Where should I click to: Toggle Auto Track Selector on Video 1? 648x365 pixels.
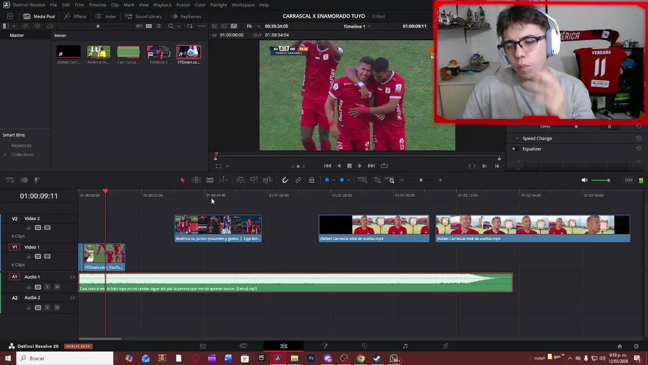(x=38, y=257)
